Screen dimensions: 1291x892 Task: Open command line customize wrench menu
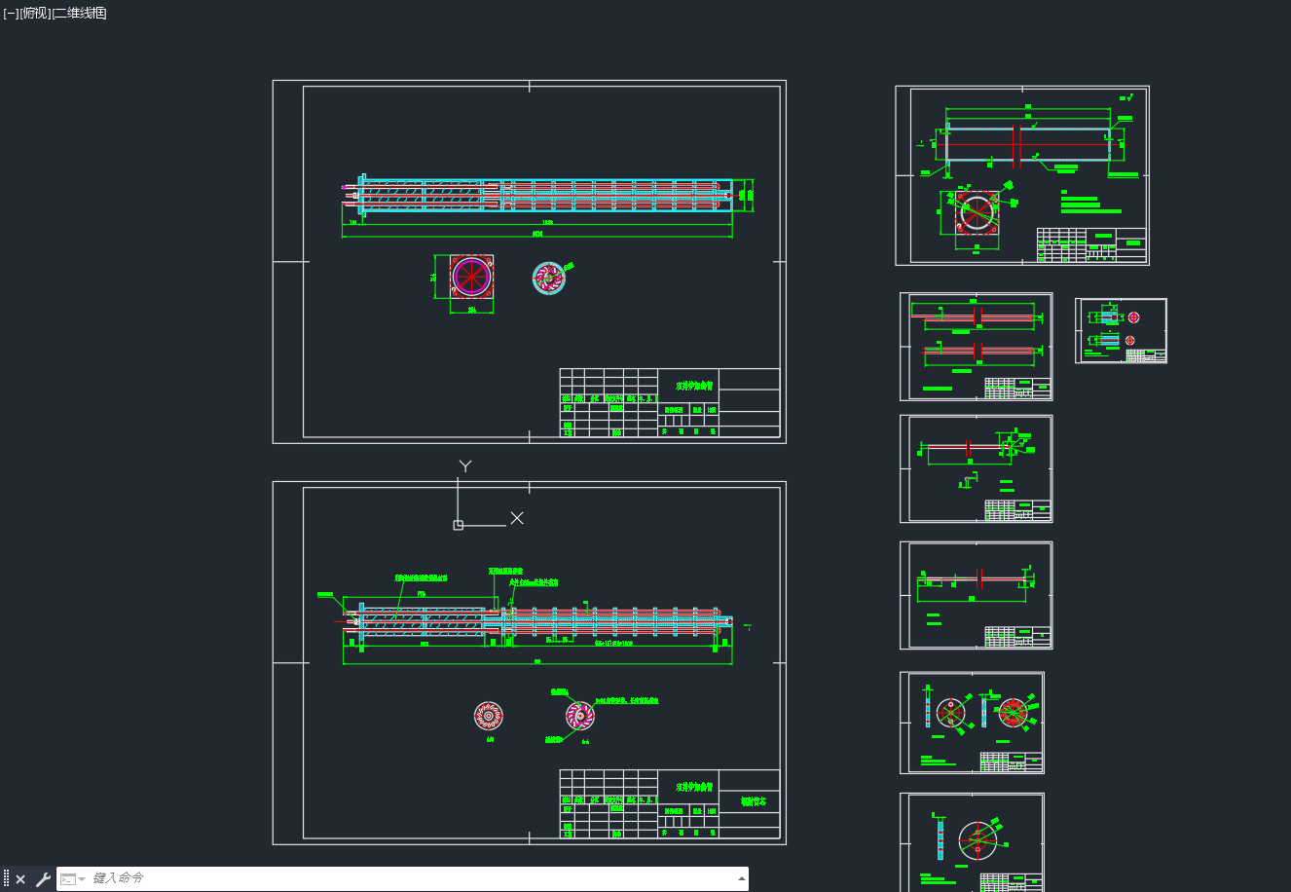click(43, 879)
